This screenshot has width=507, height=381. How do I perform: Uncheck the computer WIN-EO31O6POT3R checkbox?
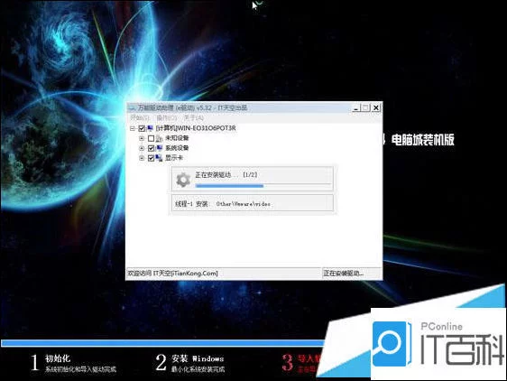(x=142, y=128)
